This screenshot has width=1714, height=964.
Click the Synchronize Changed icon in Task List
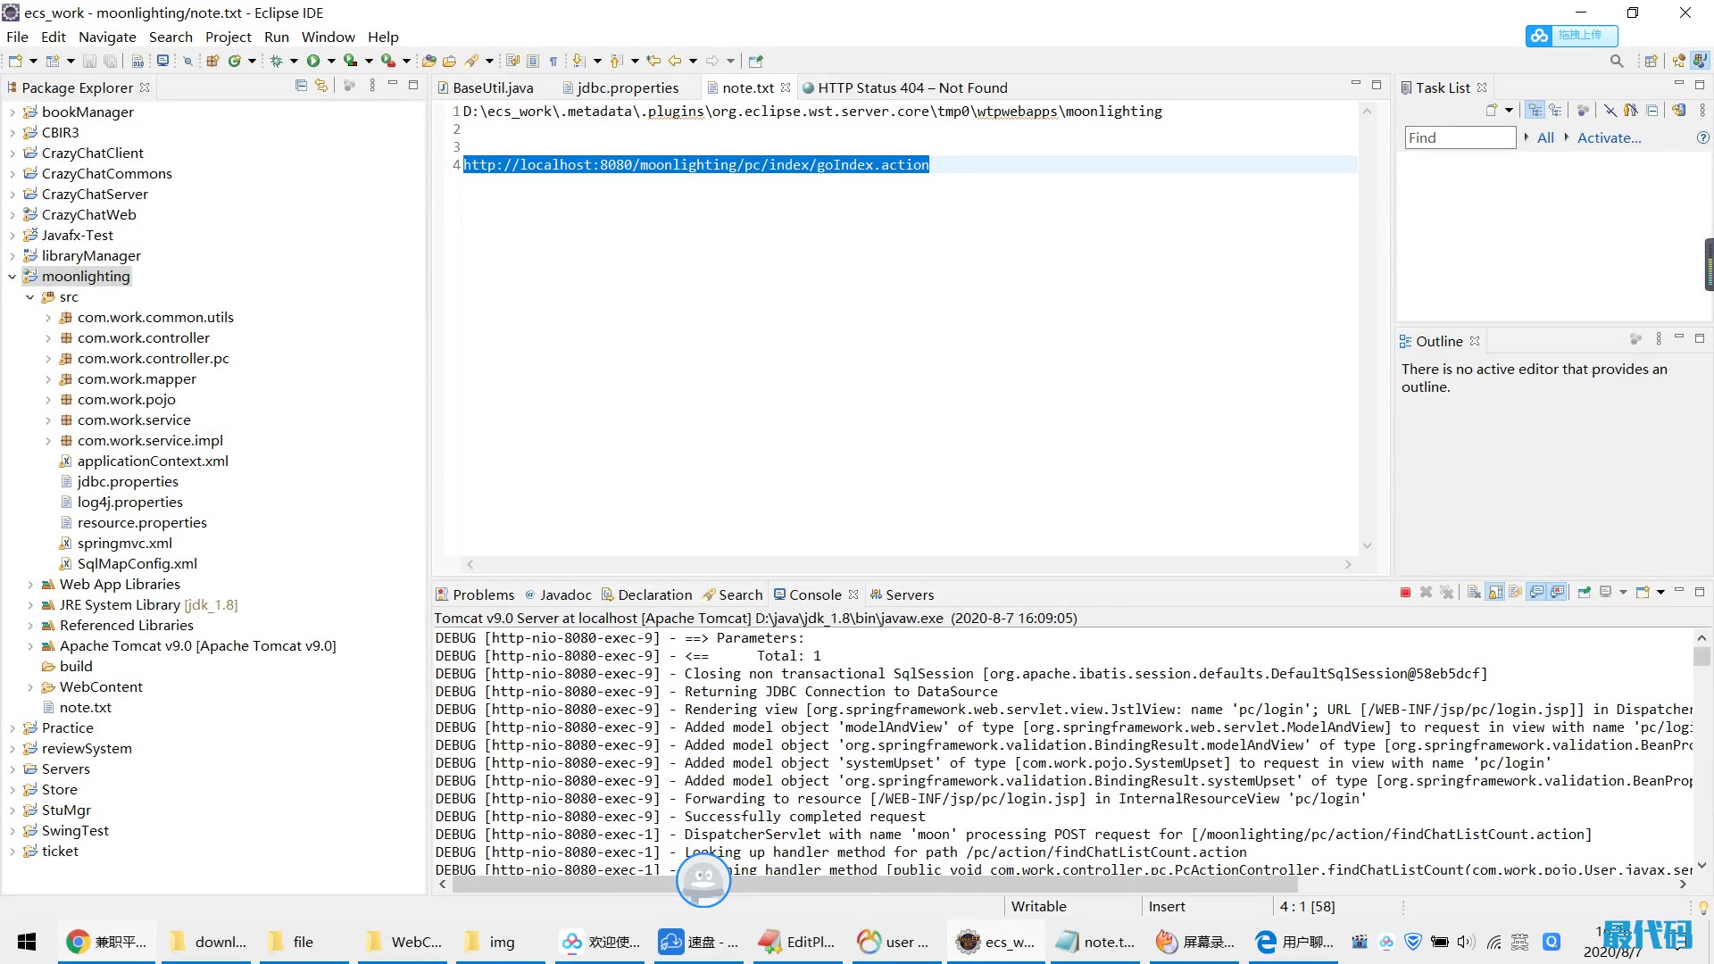tap(1679, 110)
